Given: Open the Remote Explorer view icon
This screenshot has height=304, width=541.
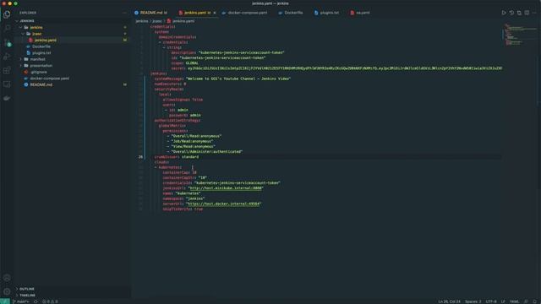Looking at the screenshot, I should [x=7, y=84].
